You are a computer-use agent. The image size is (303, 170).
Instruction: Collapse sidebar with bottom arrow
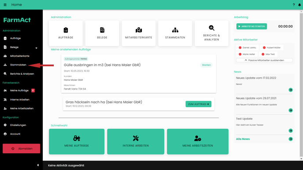38,165
